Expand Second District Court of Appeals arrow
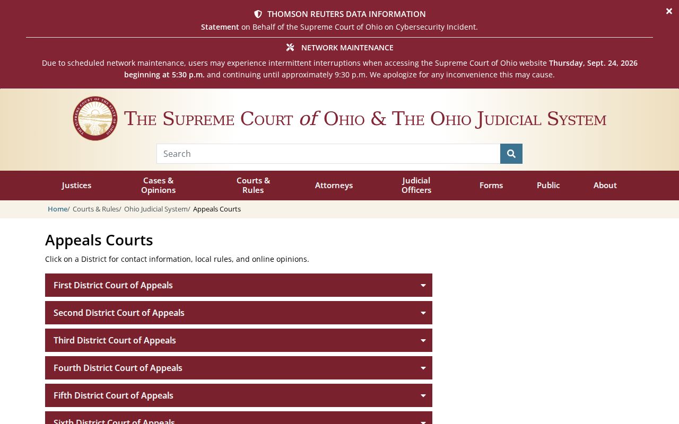The height and width of the screenshot is (424, 679). [x=423, y=313]
